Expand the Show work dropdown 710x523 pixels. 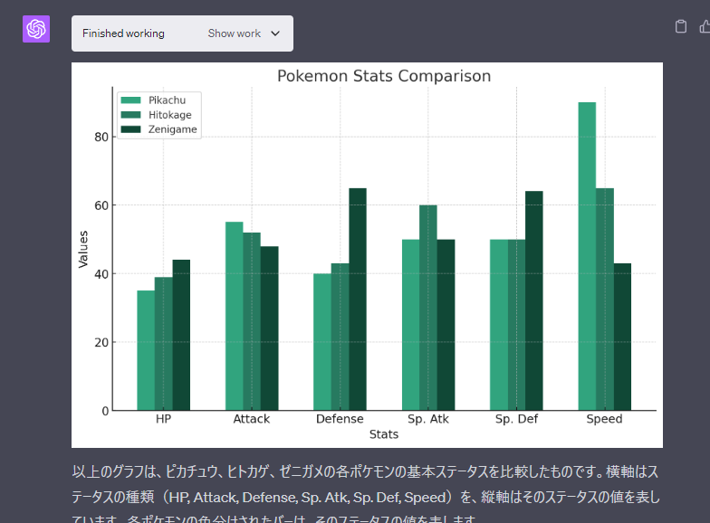tap(244, 33)
